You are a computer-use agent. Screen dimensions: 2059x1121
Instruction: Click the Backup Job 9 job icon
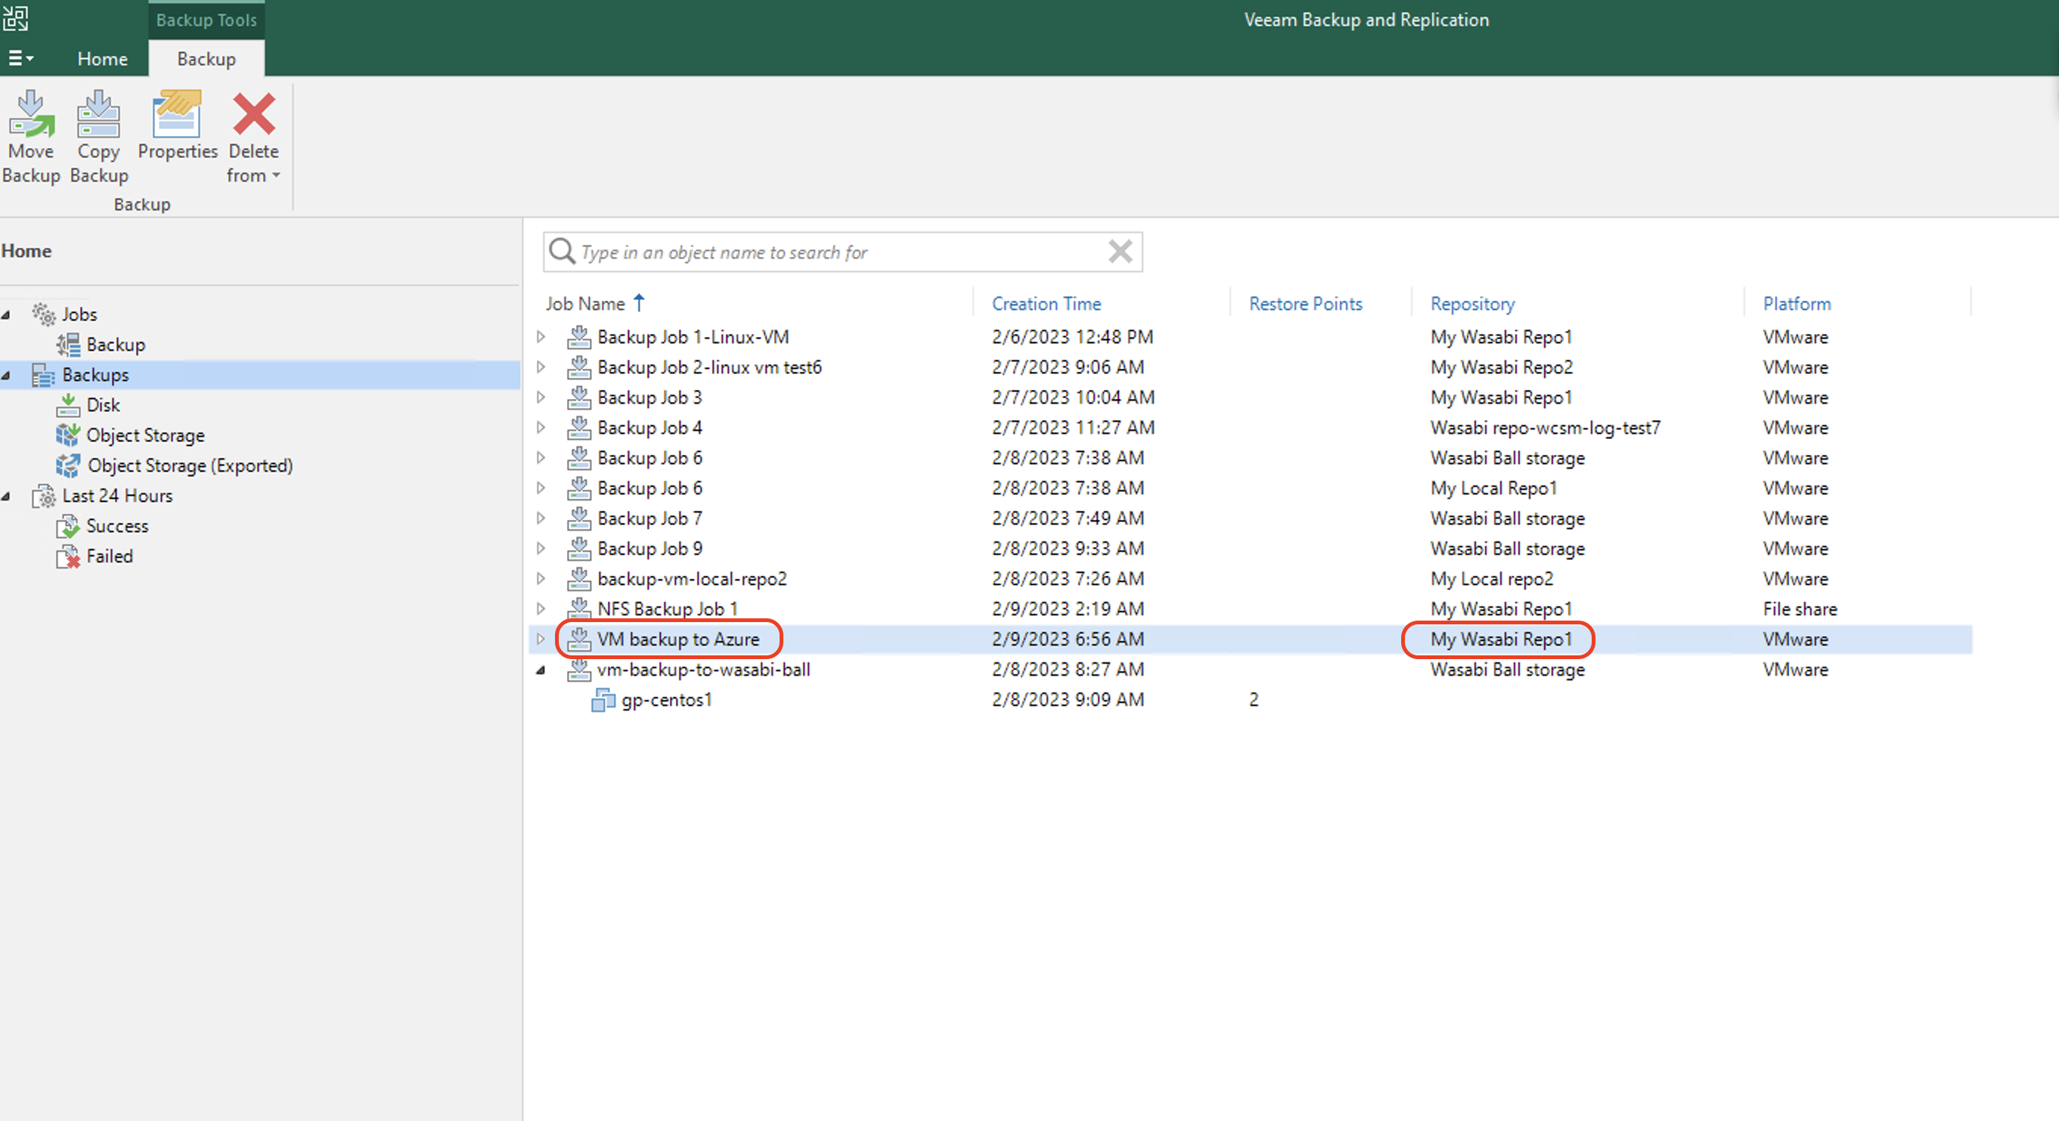578,549
